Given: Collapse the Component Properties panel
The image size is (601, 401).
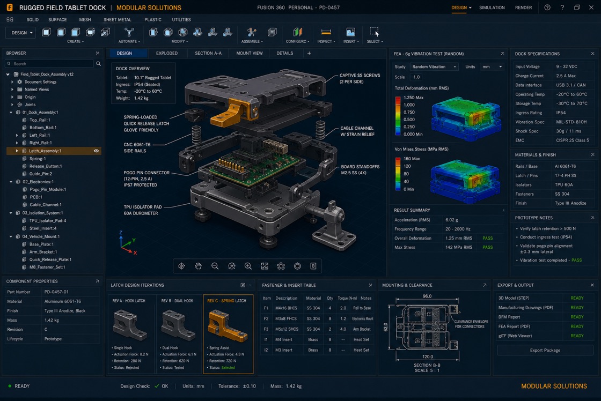Looking at the screenshot, I should [97, 281].
